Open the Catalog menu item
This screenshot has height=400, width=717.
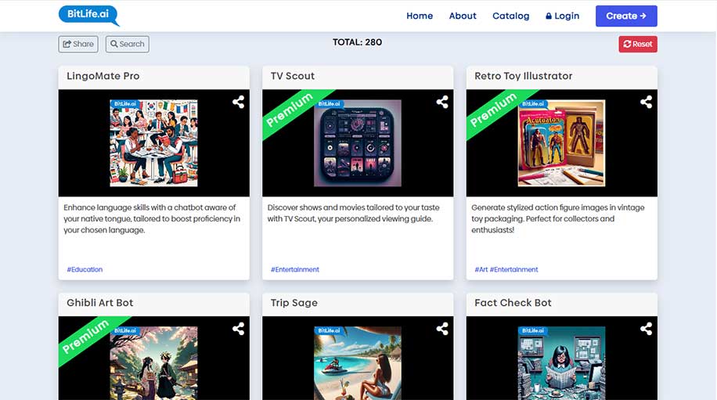coord(511,16)
